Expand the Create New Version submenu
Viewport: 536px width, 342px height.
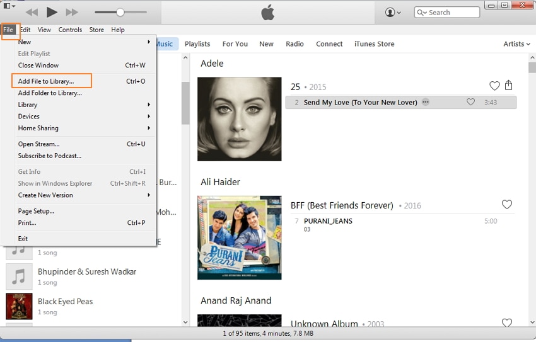coord(85,195)
